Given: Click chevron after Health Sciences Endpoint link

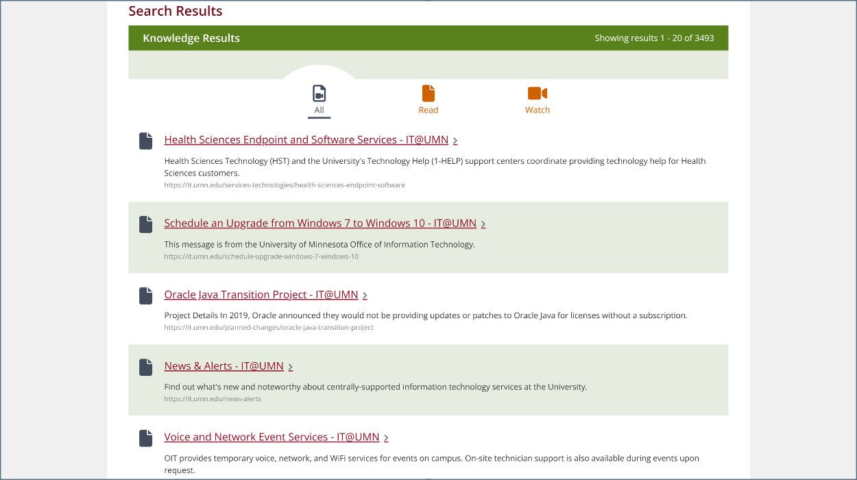Looking at the screenshot, I should [x=455, y=141].
